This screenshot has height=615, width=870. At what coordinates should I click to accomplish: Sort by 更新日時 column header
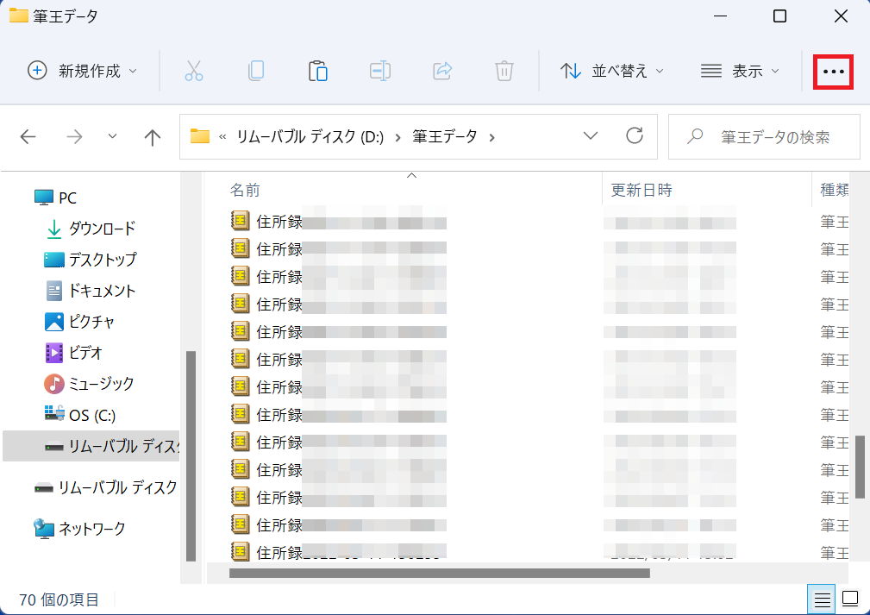click(642, 190)
